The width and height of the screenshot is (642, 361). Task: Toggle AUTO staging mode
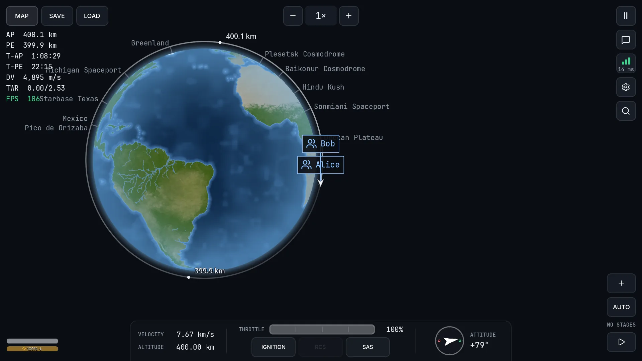coord(621,307)
